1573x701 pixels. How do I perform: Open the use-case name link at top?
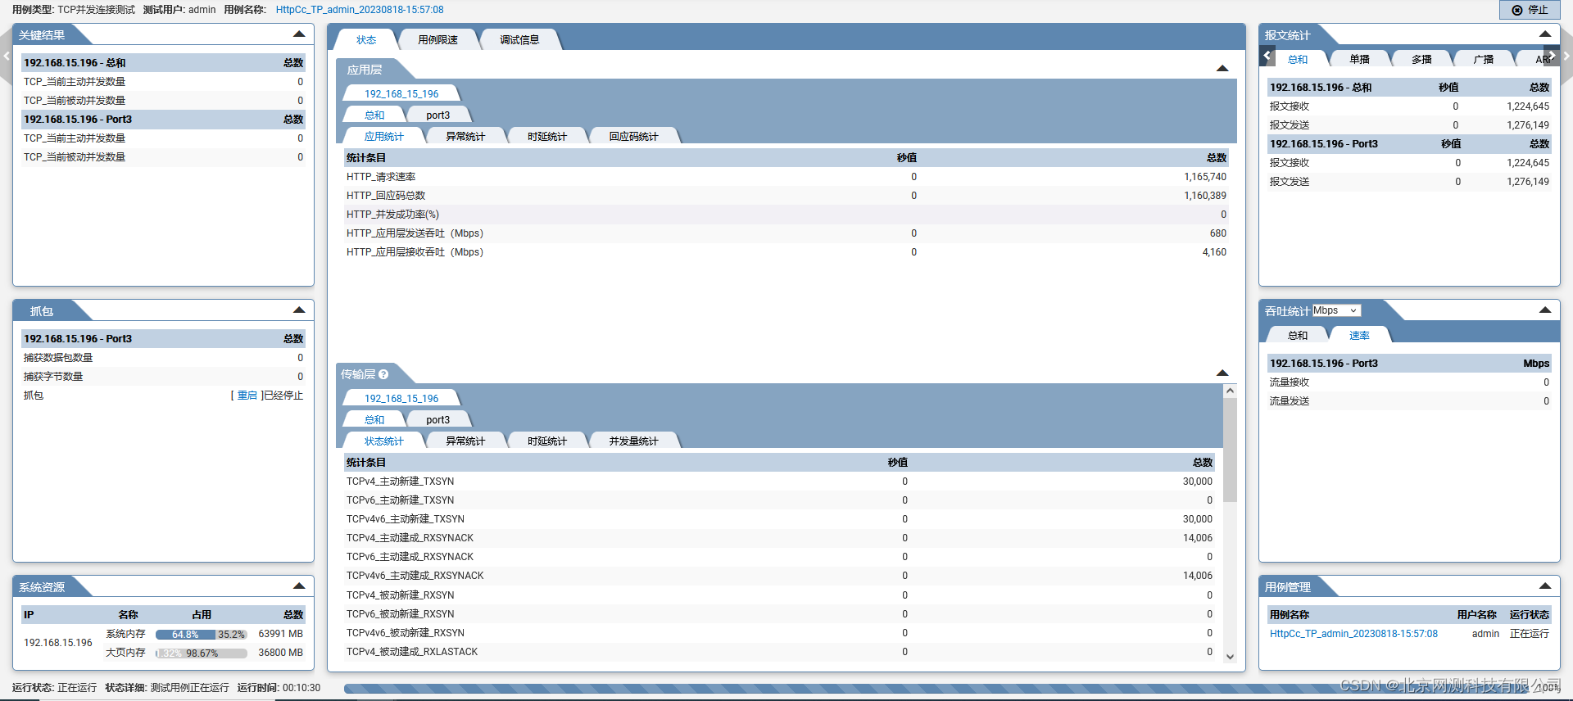pyautogui.click(x=360, y=10)
